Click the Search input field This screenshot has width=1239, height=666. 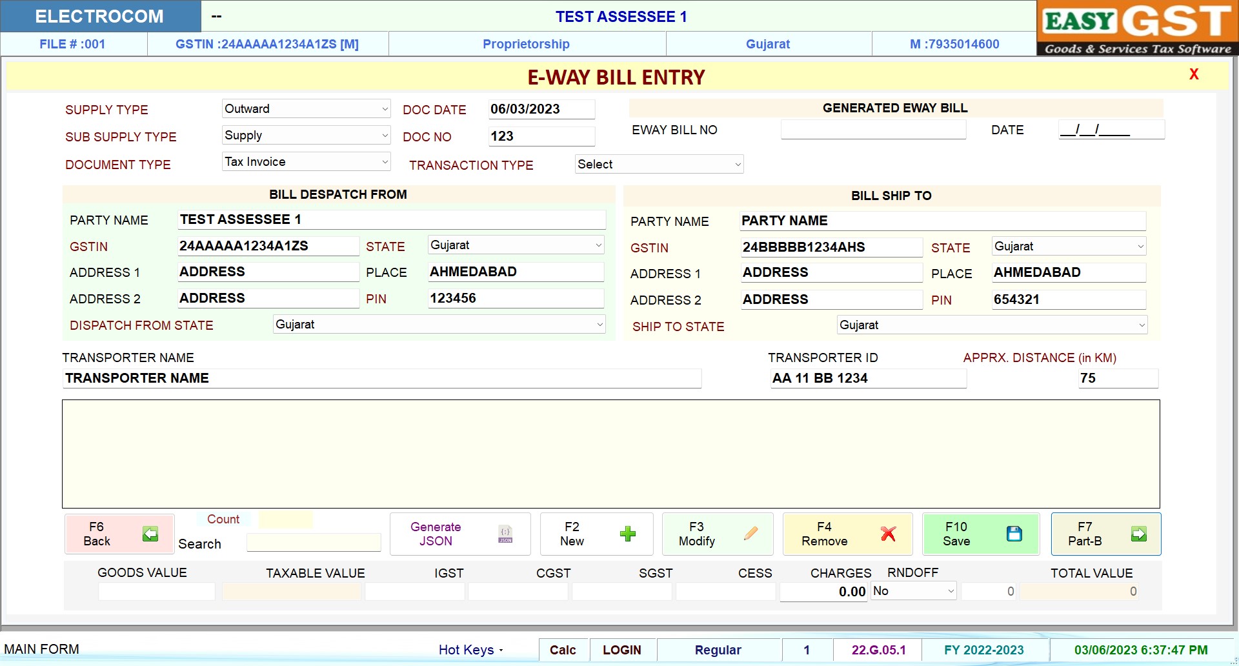pyautogui.click(x=314, y=543)
